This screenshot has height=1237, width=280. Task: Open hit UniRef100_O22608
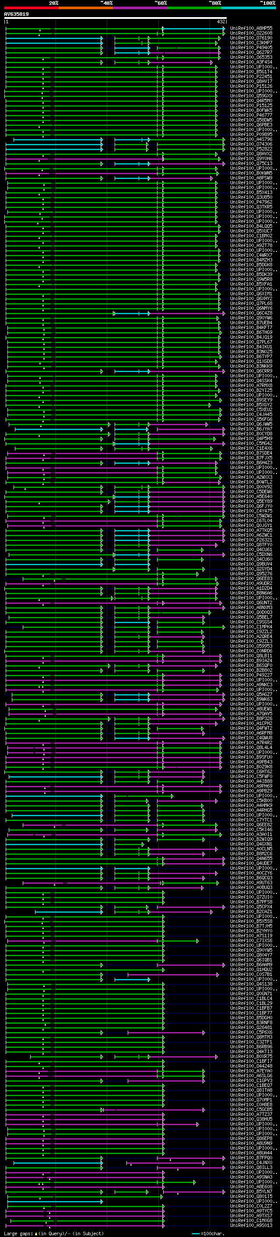(x=251, y=33)
